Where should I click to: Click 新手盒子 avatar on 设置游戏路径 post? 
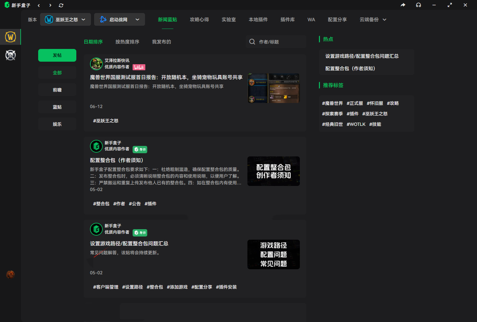[96, 229]
